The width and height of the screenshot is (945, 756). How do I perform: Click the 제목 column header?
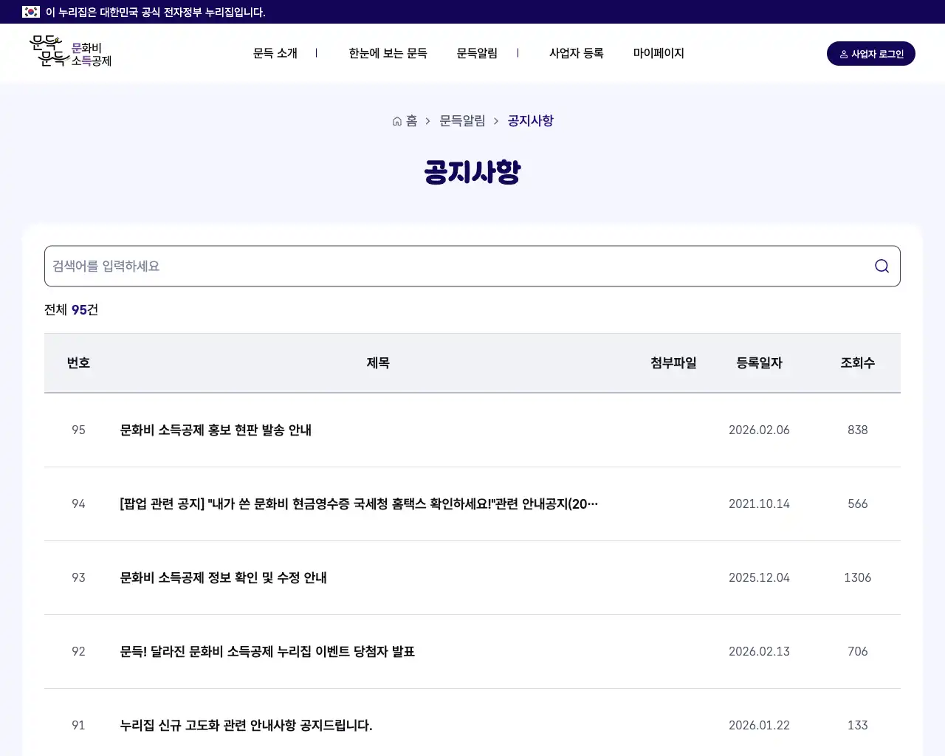[378, 362]
